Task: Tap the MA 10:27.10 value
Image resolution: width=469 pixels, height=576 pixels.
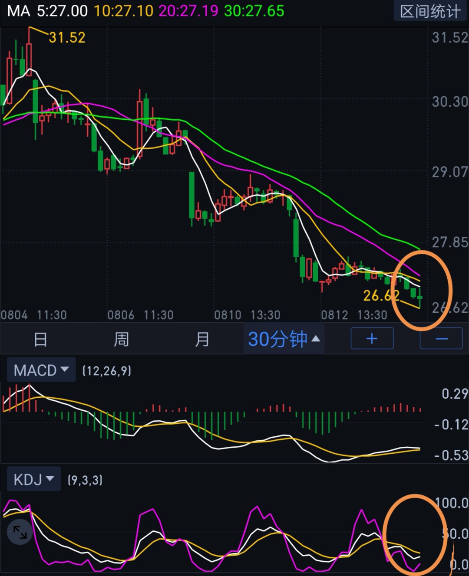Action: [124, 11]
